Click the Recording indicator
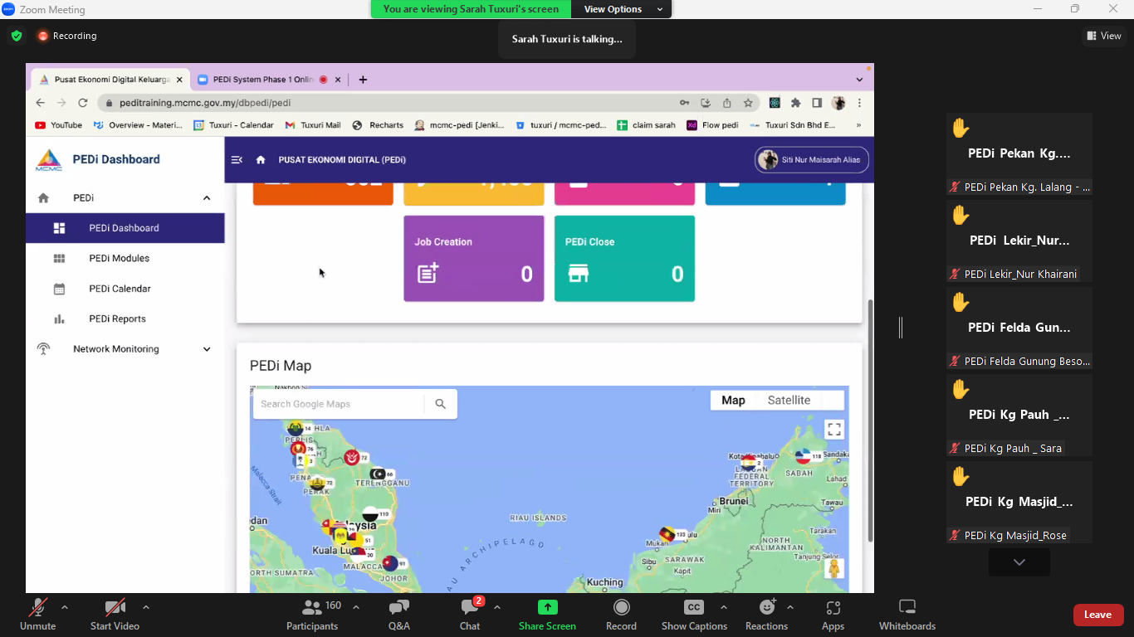Screen dimensions: 1134x637 click(66, 36)
